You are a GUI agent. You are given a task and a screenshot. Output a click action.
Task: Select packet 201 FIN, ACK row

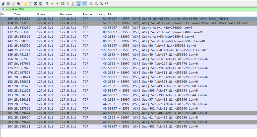(x=128, y=113)
